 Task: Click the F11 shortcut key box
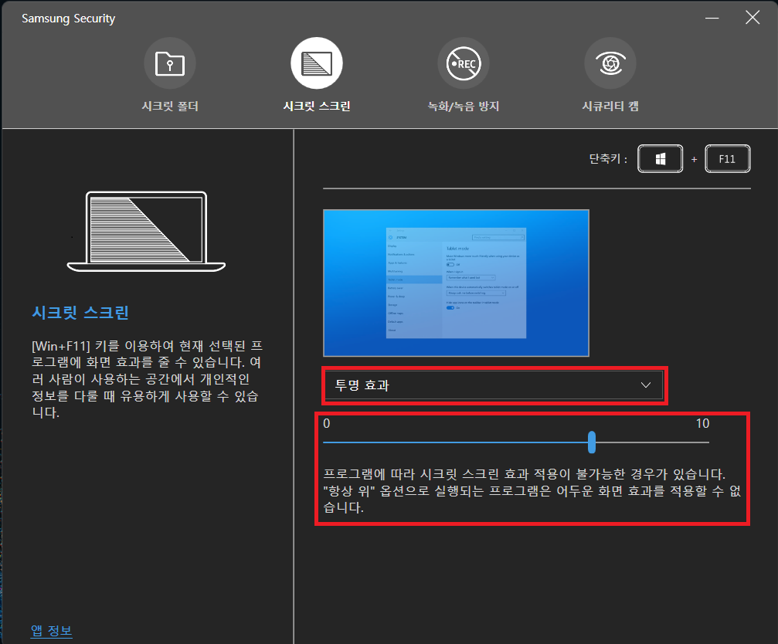[727, 158]
